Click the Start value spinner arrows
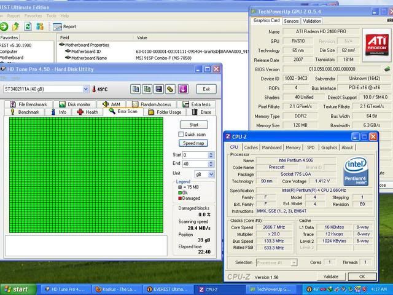Viewport: 393px width, 295px height. click(211, 155)
